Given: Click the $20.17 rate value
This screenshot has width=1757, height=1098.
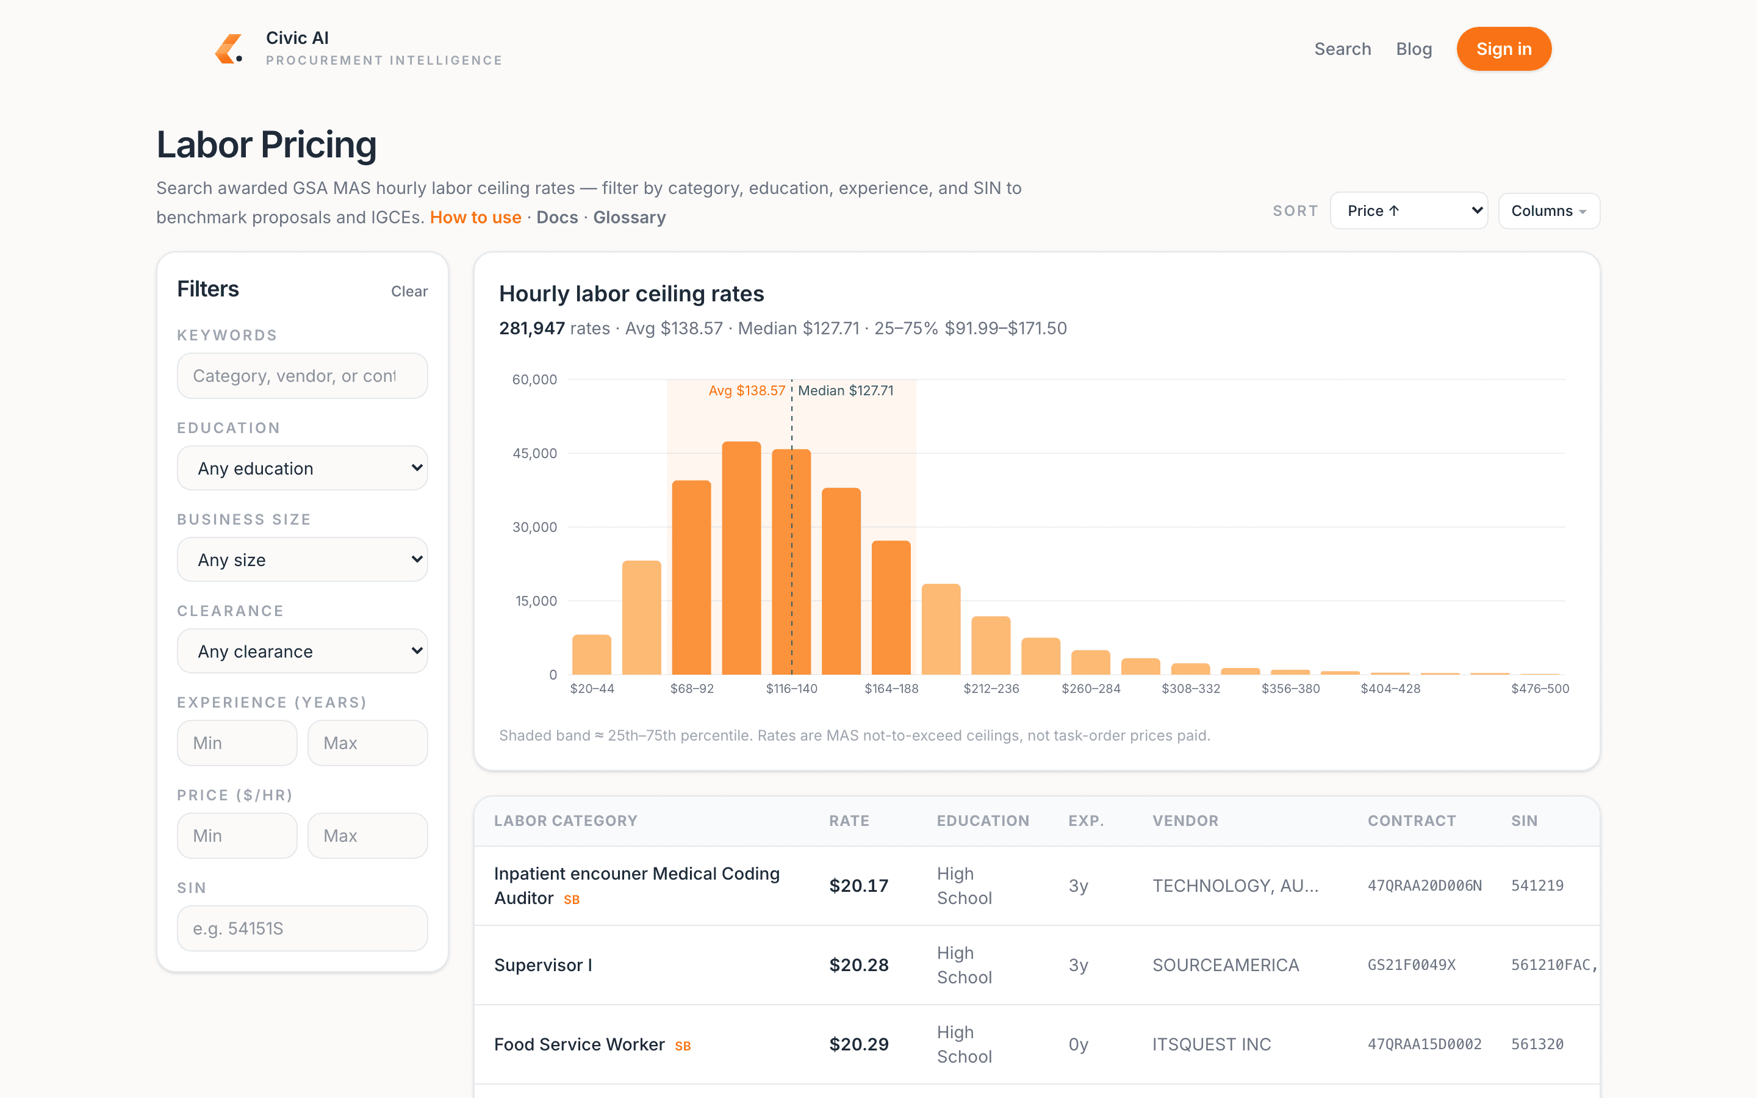Looking at the screenshot, I should coord(859,885).
